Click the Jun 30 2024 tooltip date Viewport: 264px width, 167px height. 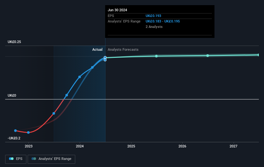pos(117,10)
